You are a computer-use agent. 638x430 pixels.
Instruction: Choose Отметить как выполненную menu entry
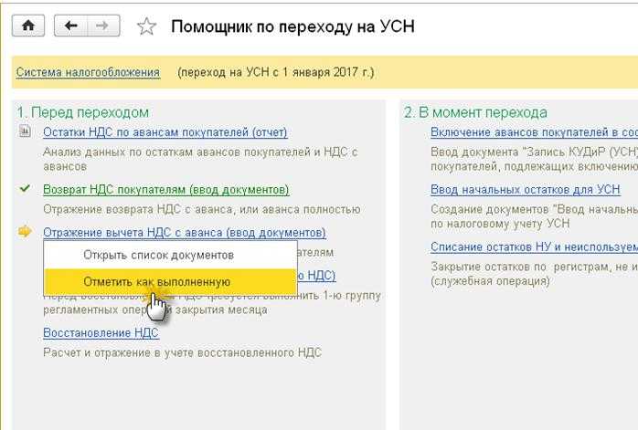click(x=171, y=282)
